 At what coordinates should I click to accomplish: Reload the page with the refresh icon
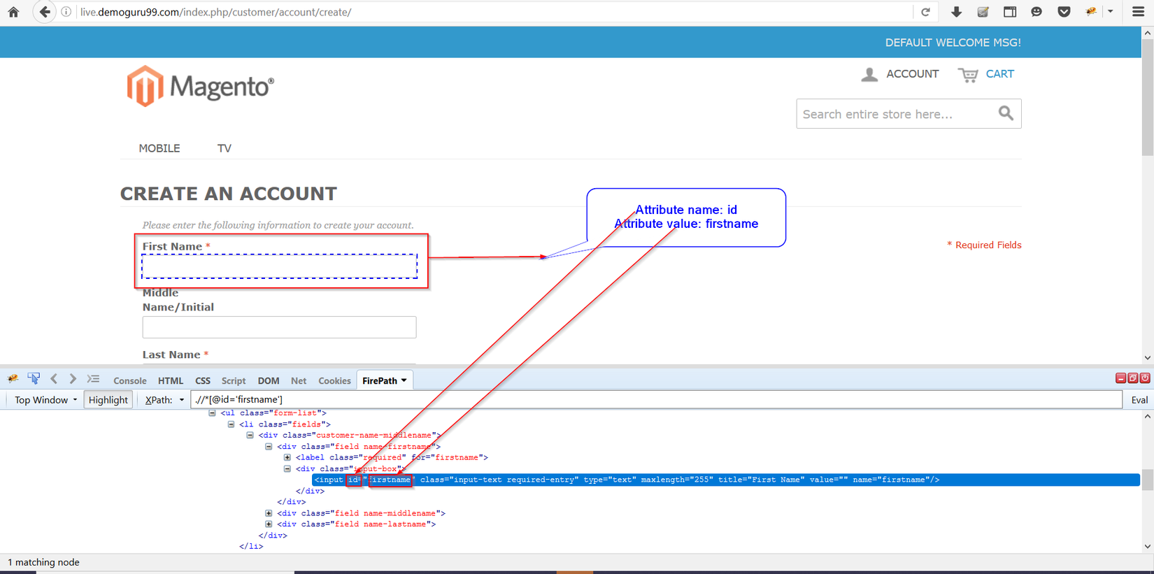925,12
